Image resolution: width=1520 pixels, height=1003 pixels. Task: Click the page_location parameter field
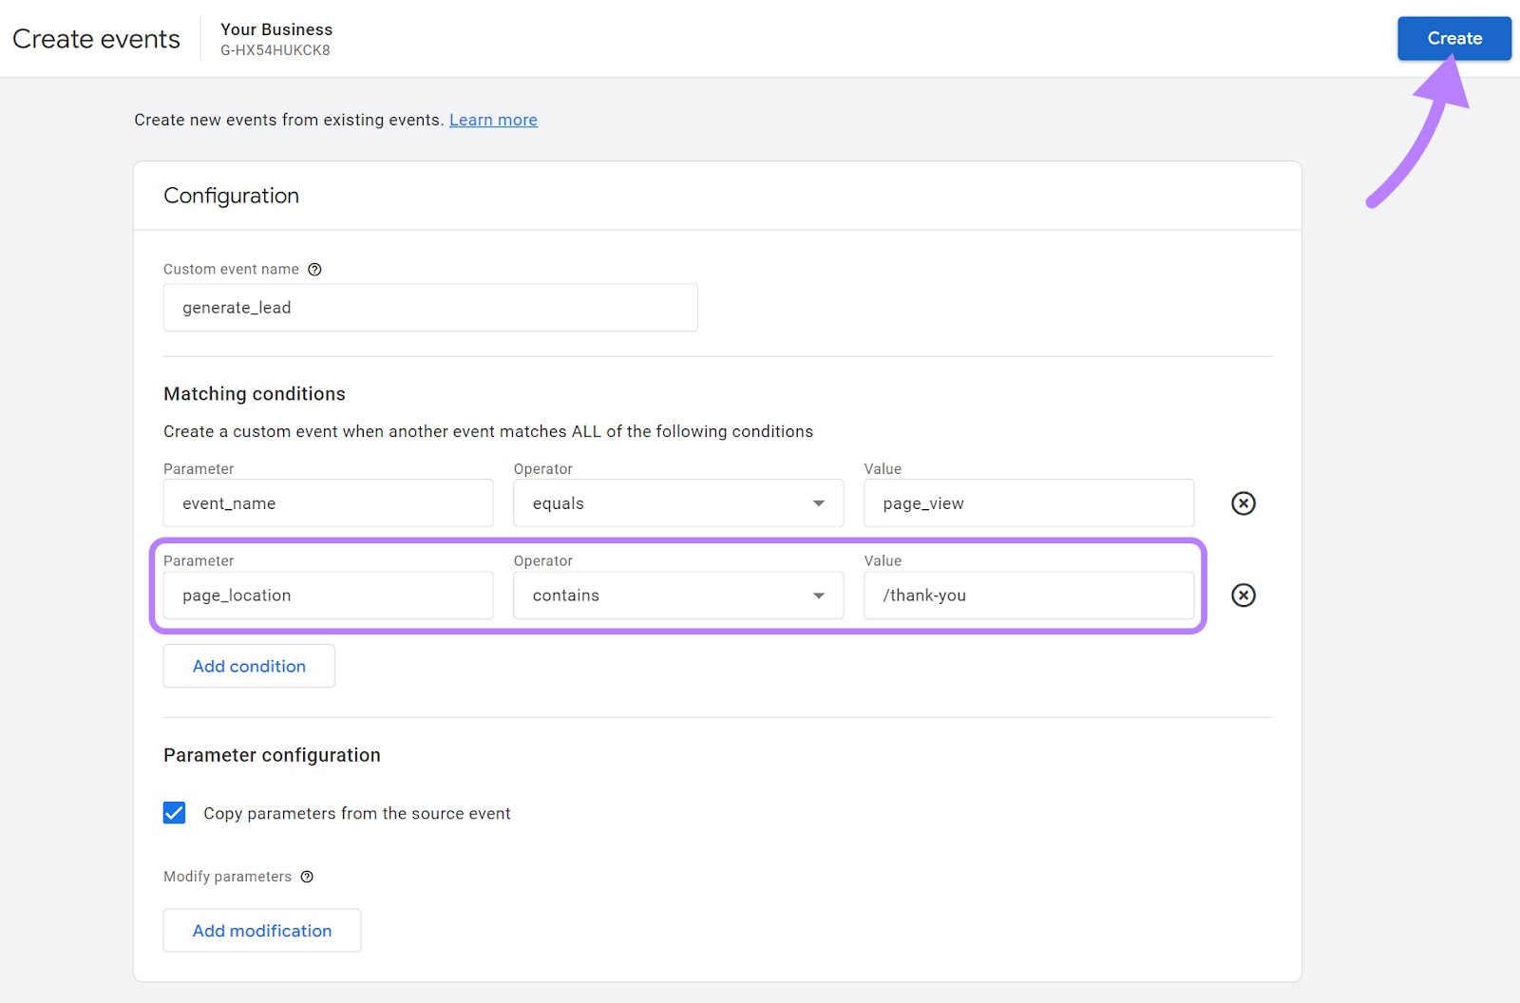point(328,596)
